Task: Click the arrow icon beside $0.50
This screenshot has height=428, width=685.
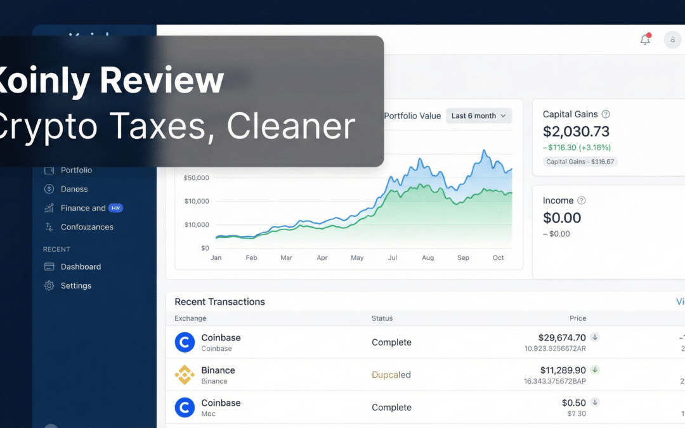Action: pyautogui.click(x=594, y=402)
